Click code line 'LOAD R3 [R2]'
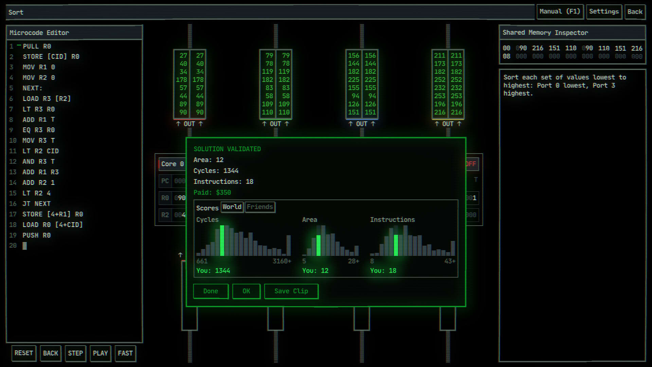The width and height of the screenshot is (652, 367). [47, 99]
